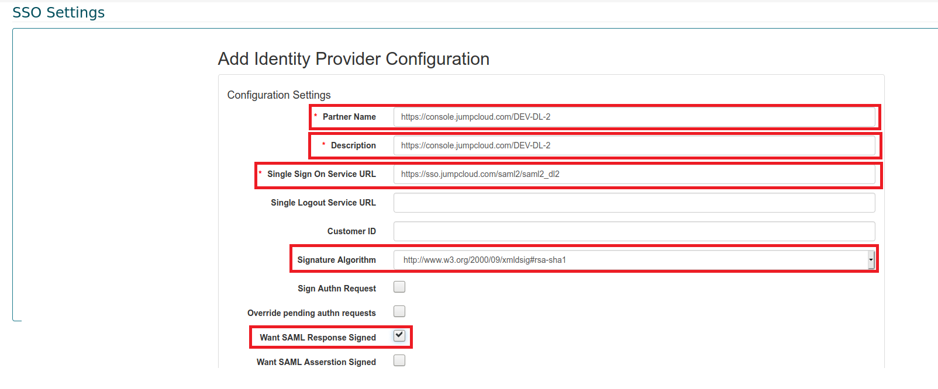The width and height of the screenshot is (938, 389).
Task: Open the Signature Algorithm dropdown
Action: [634, 260]
